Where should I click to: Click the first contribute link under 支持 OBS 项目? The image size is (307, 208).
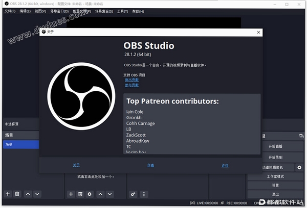pyautogui.click(x=132, y=80)
